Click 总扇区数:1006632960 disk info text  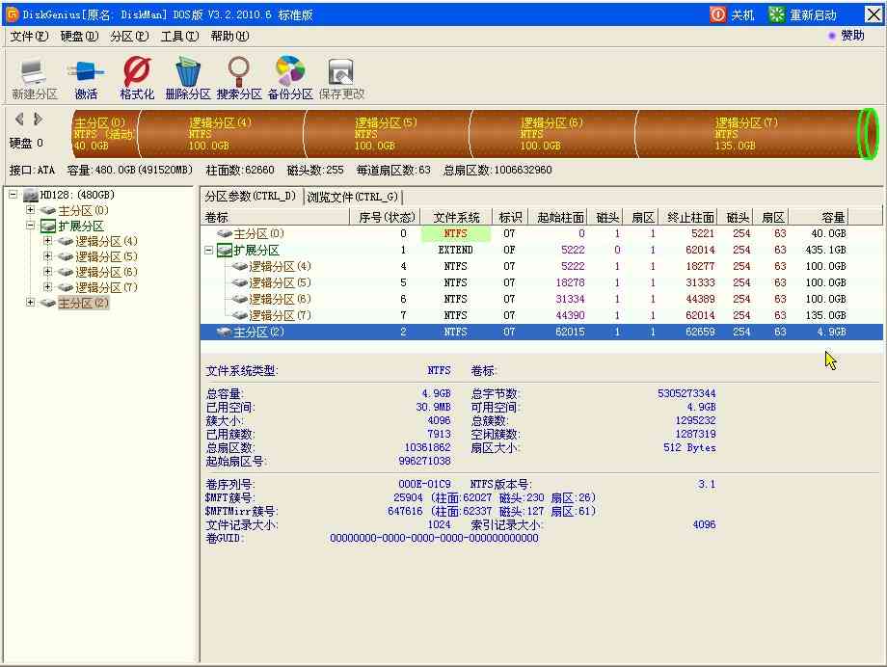[497, 171]
